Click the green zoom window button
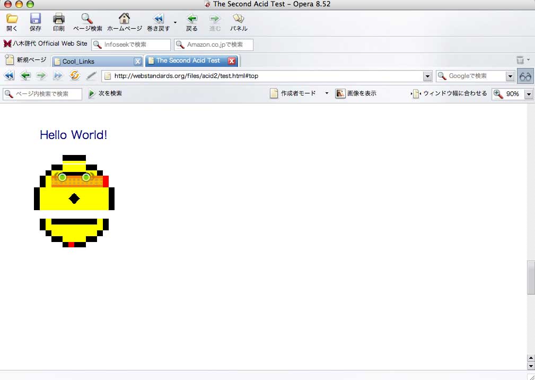 pyautogui.click(x=30, y=4)
